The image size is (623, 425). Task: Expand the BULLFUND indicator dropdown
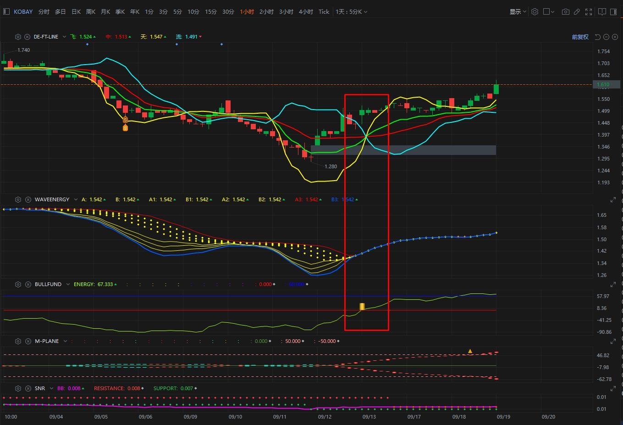tap(68, 284)
